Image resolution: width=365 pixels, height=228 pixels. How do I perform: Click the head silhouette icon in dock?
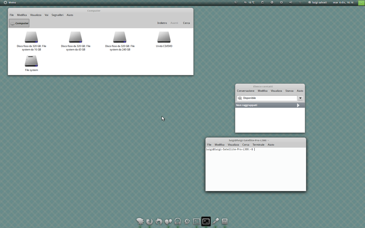click(187, 221)
